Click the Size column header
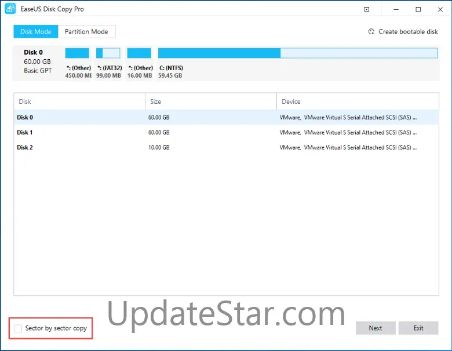This screenshot has width=452, height=351. [x=211, y=102]
